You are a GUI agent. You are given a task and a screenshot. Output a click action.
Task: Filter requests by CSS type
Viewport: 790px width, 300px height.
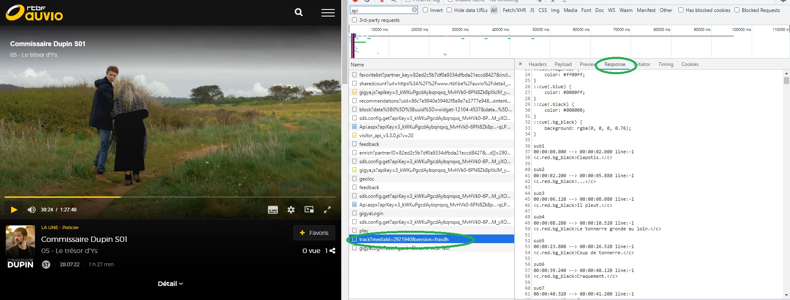coord(543,10)
